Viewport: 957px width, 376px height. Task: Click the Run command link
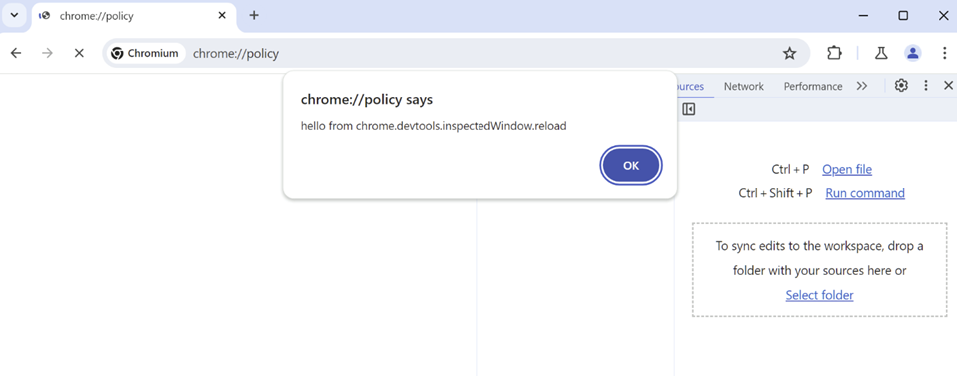[865, 193]
